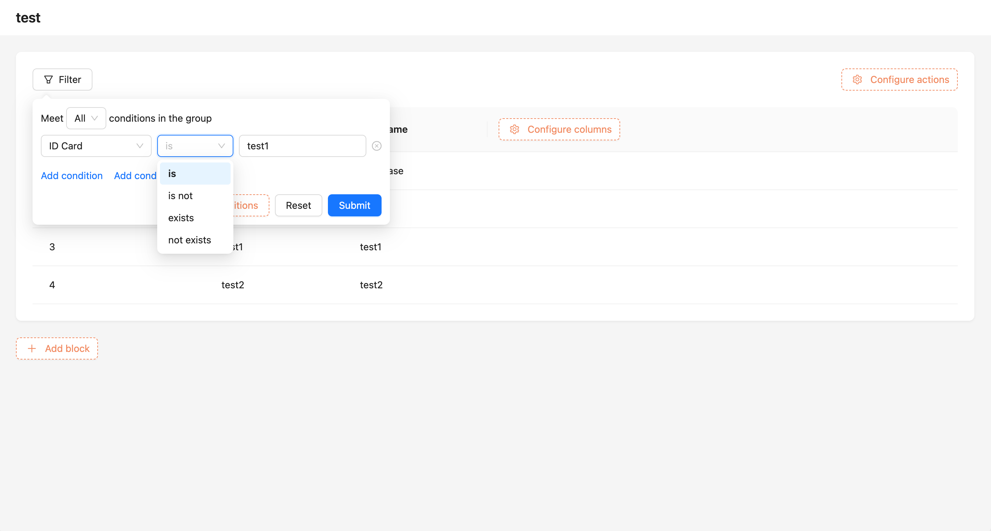Open the ID Card field dropdown

coord(96,146)
